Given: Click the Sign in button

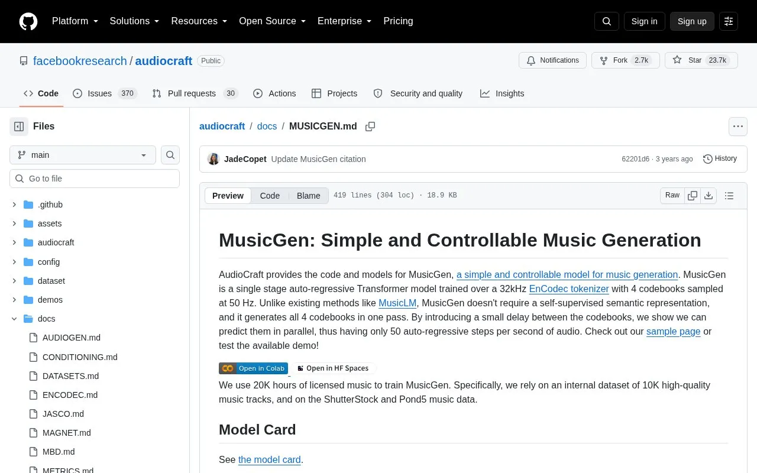Looking at the screenshot, I should click(x=644, y=21).
